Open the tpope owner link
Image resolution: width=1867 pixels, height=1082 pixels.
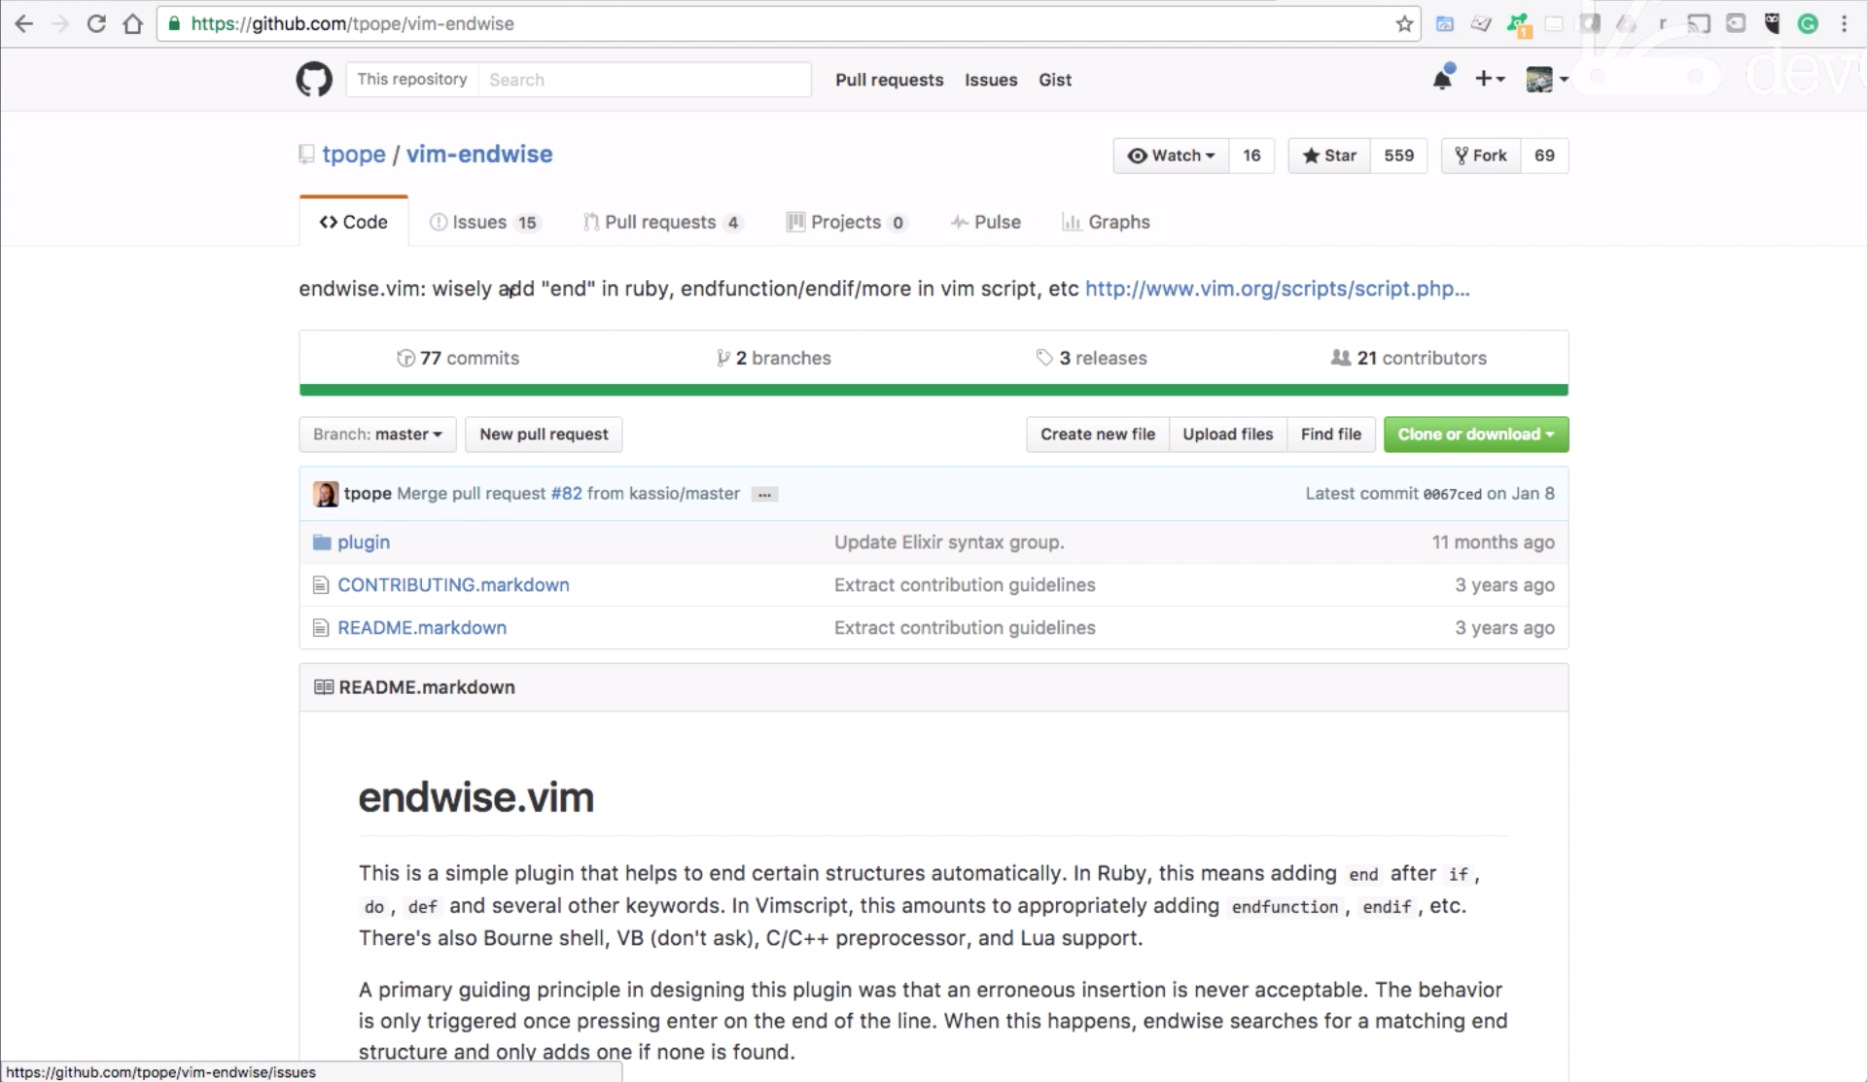(x=354, y=155)
